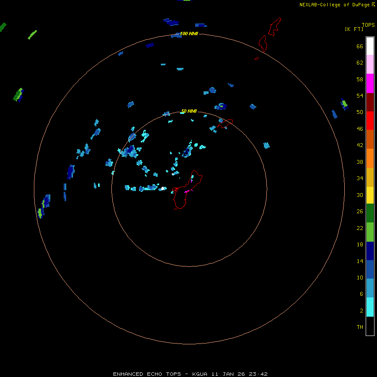Select the medium blue swatch in the color bar

370,269
